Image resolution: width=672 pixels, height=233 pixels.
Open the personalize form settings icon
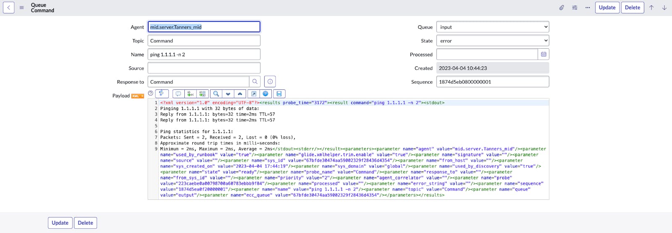point(575,8)
